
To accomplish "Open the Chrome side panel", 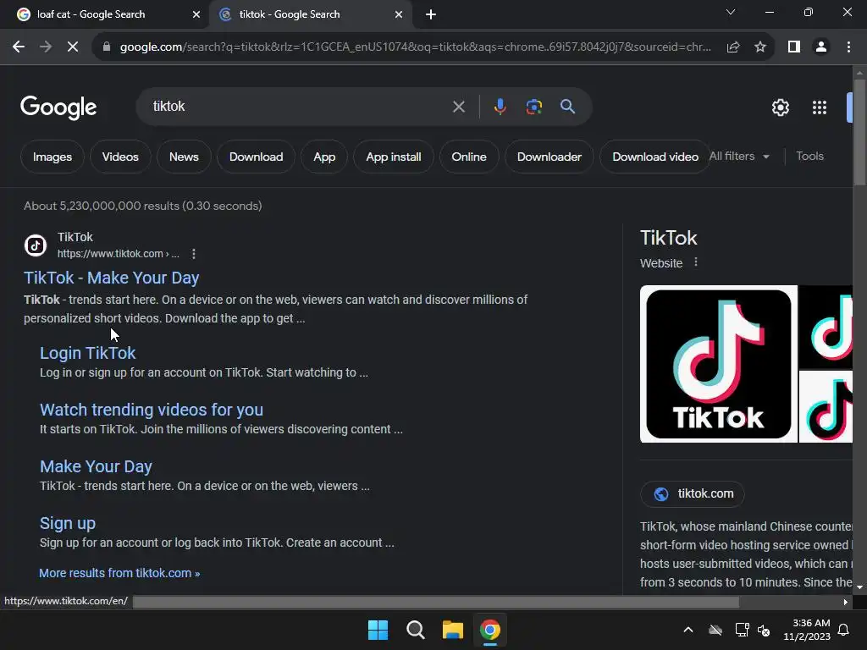I will pyautogui.click(x=794, y=47).
